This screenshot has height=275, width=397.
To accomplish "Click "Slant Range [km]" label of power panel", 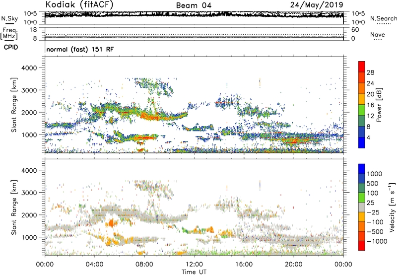I will (x=14, y=105).
